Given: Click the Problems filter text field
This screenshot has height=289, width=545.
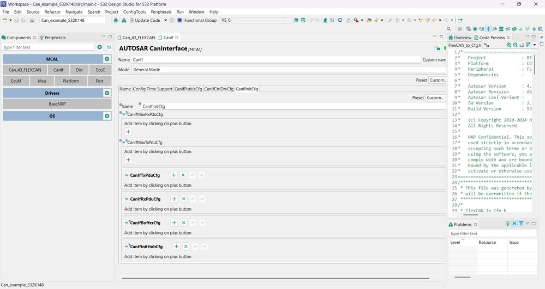Looking at the screenshot, I should pyautogui.click(x=493, y=233).
